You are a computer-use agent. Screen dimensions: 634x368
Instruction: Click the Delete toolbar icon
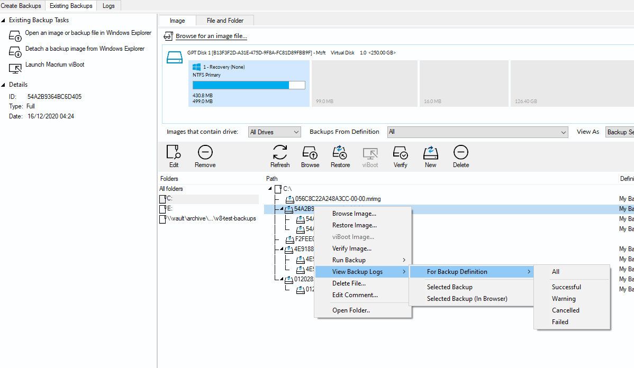pos(461,153)
